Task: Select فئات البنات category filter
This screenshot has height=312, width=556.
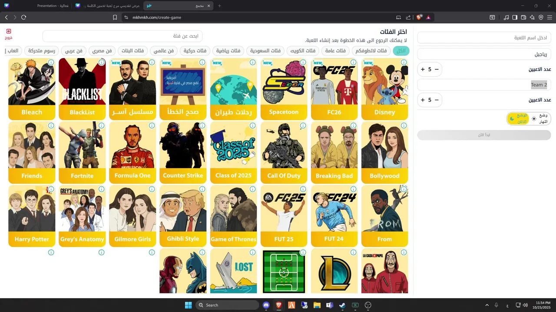Action: pos(132,51)
